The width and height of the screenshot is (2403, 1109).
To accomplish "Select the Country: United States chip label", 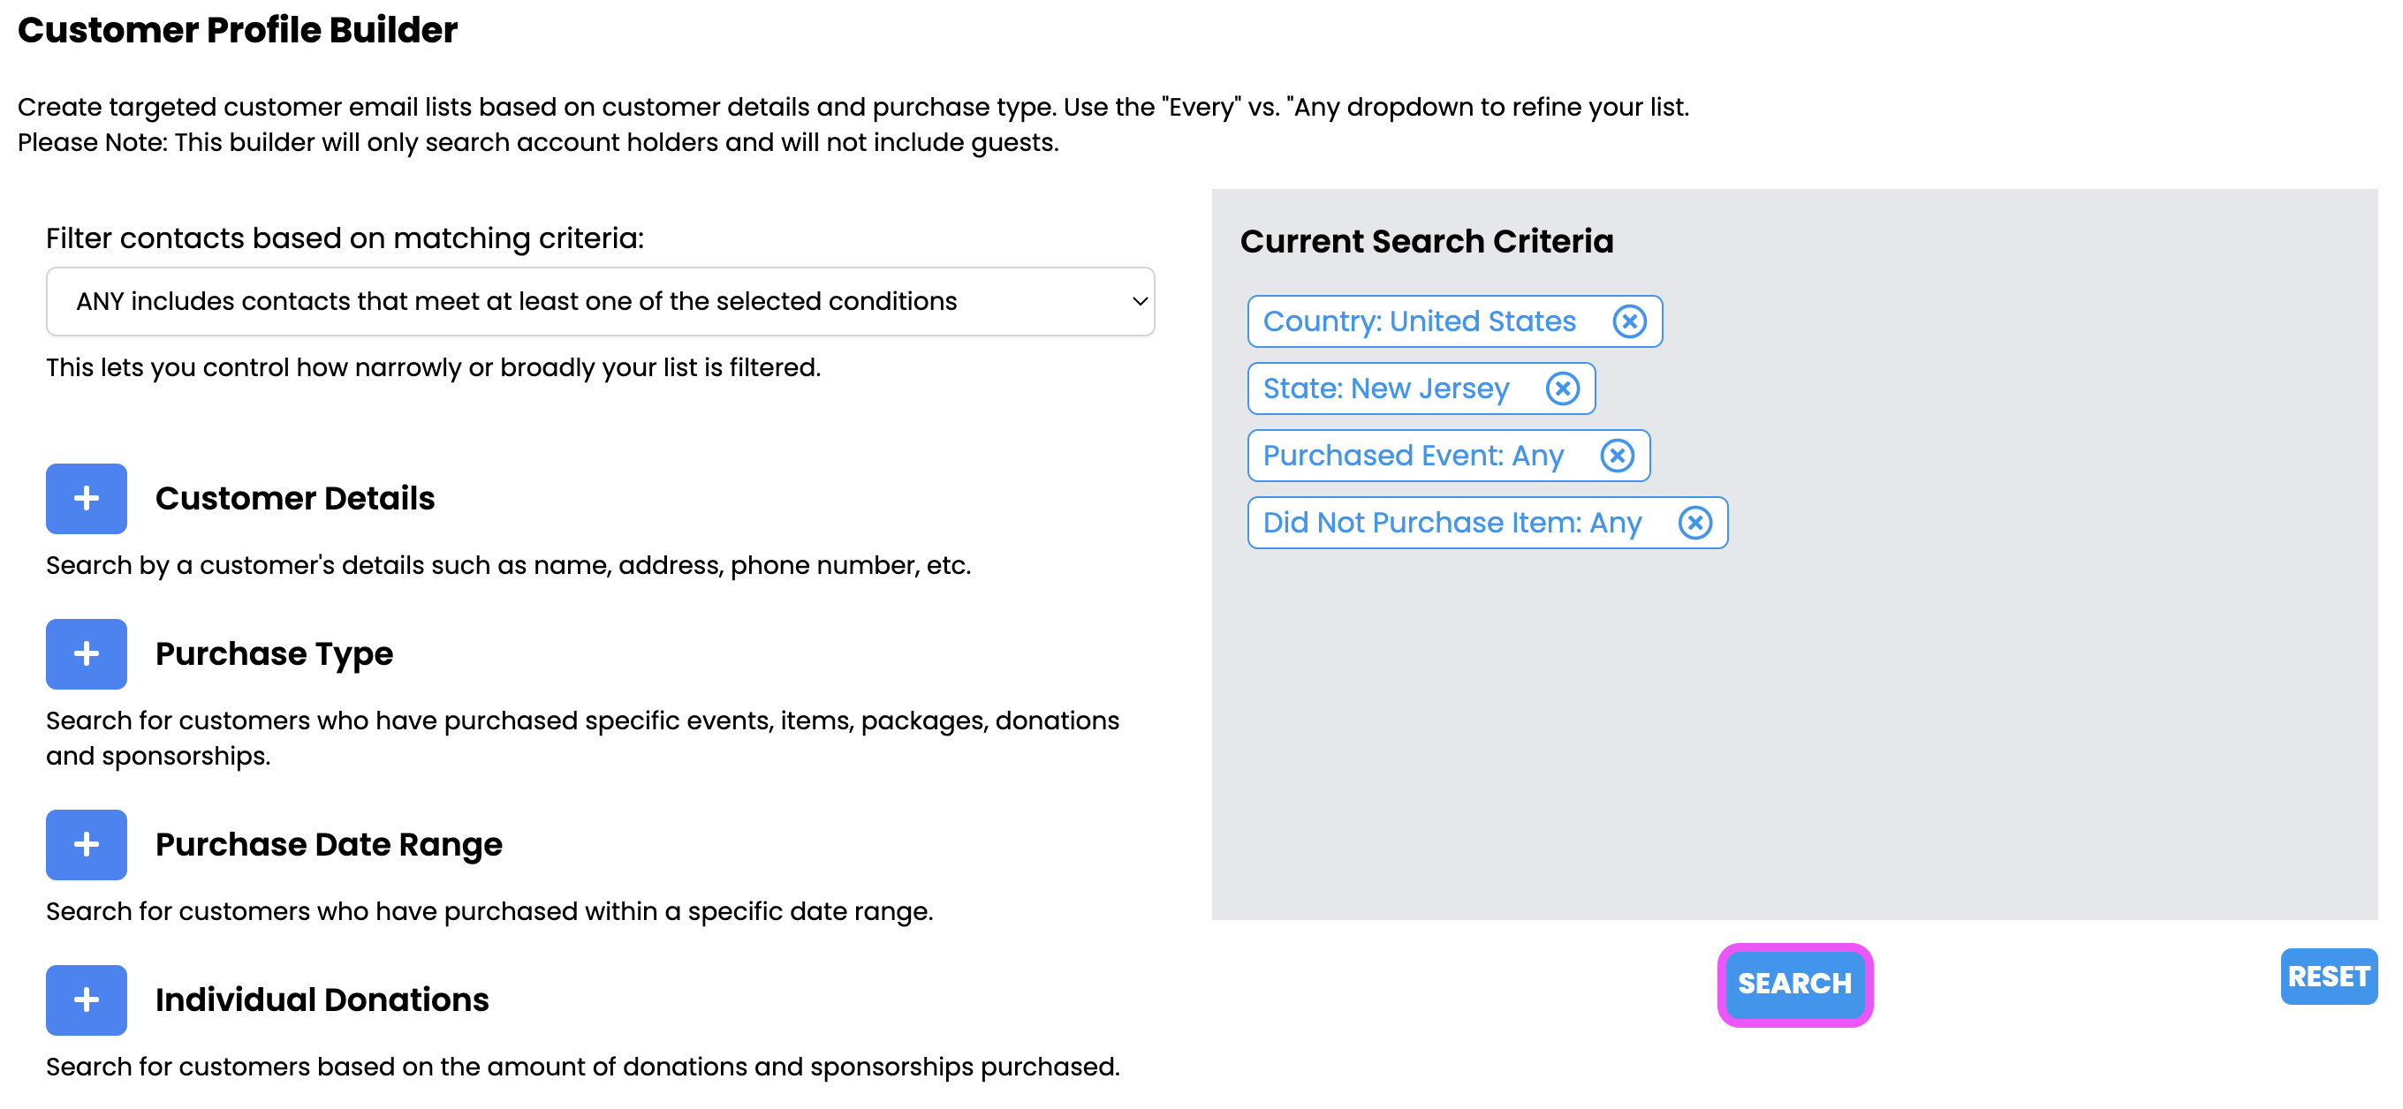I will 1419,321.
